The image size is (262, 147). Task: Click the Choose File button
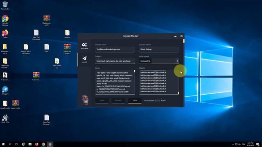[145, 61]
